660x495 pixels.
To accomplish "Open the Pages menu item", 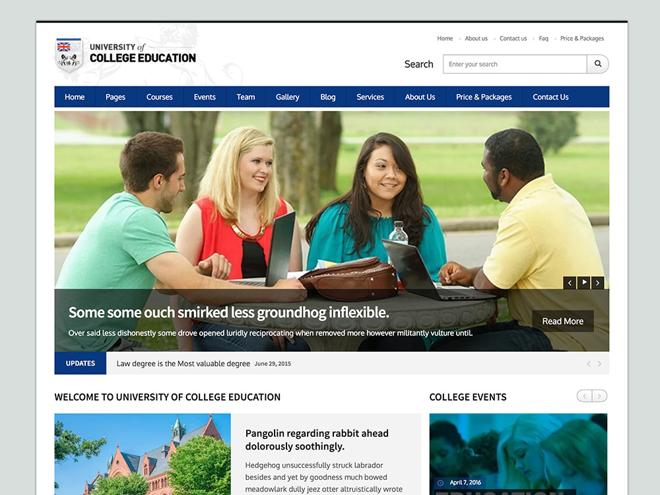I will point(115,97).
